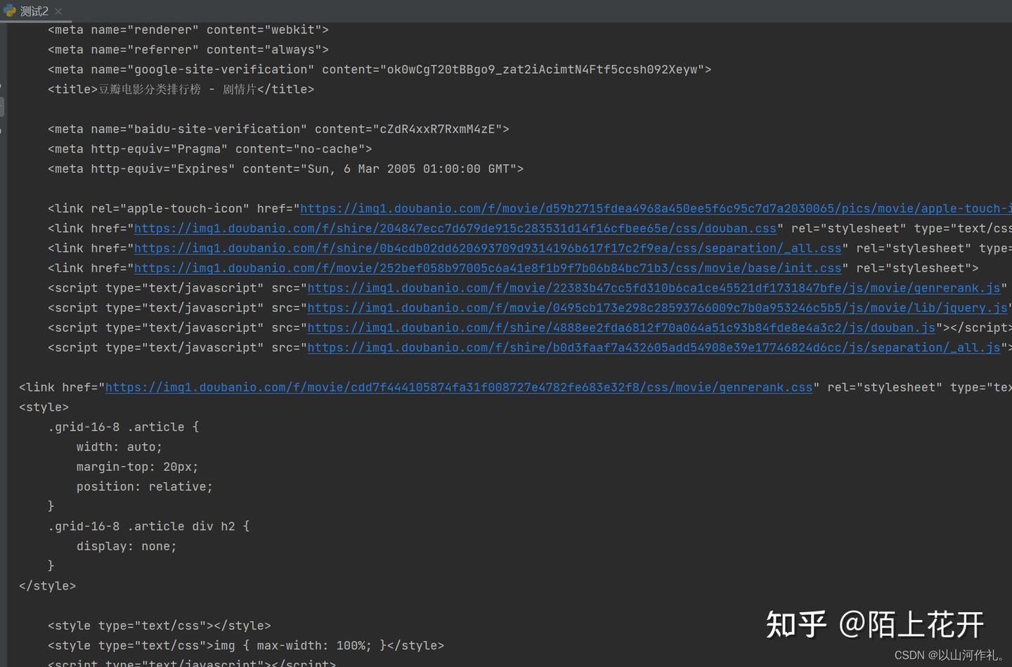
Task: Click the meta referrer always line
Action: tap(188, 50)
